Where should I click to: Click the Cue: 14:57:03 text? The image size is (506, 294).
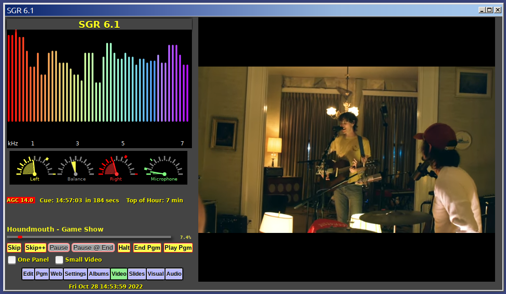click(61, 201)
